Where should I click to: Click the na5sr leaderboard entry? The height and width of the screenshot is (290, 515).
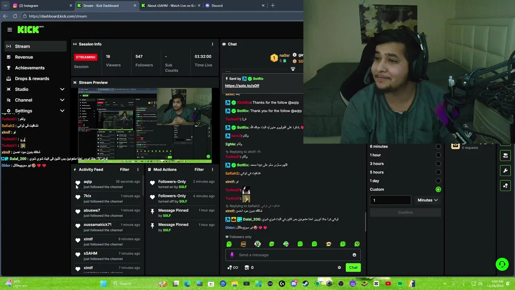coord(280,58)
